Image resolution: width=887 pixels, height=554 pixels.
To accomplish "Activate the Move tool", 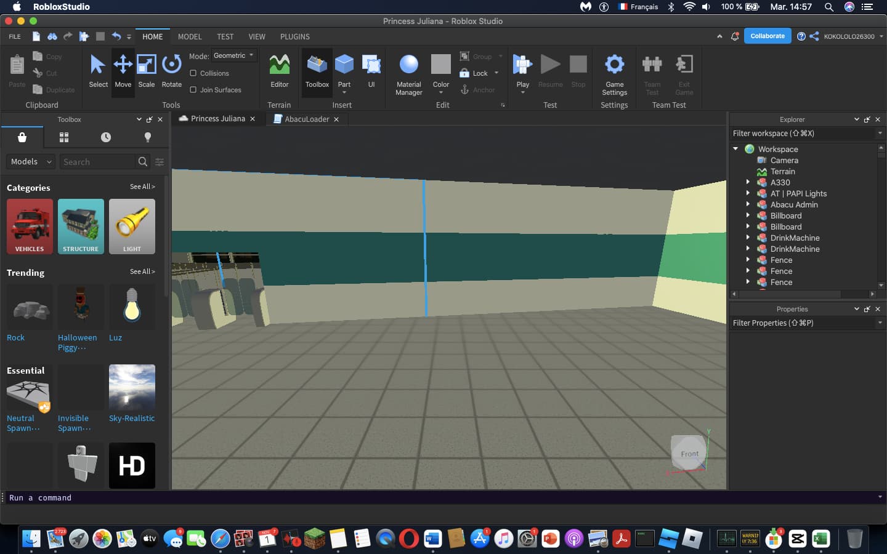I will tap(123, 71).
